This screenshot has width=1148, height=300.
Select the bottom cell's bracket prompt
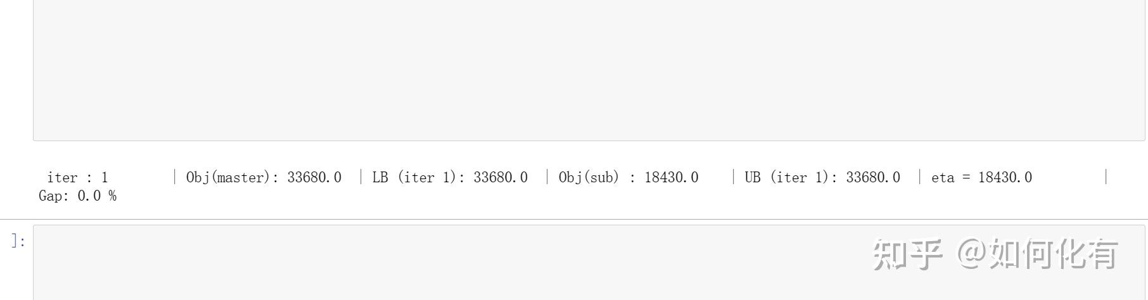(18, 241)
